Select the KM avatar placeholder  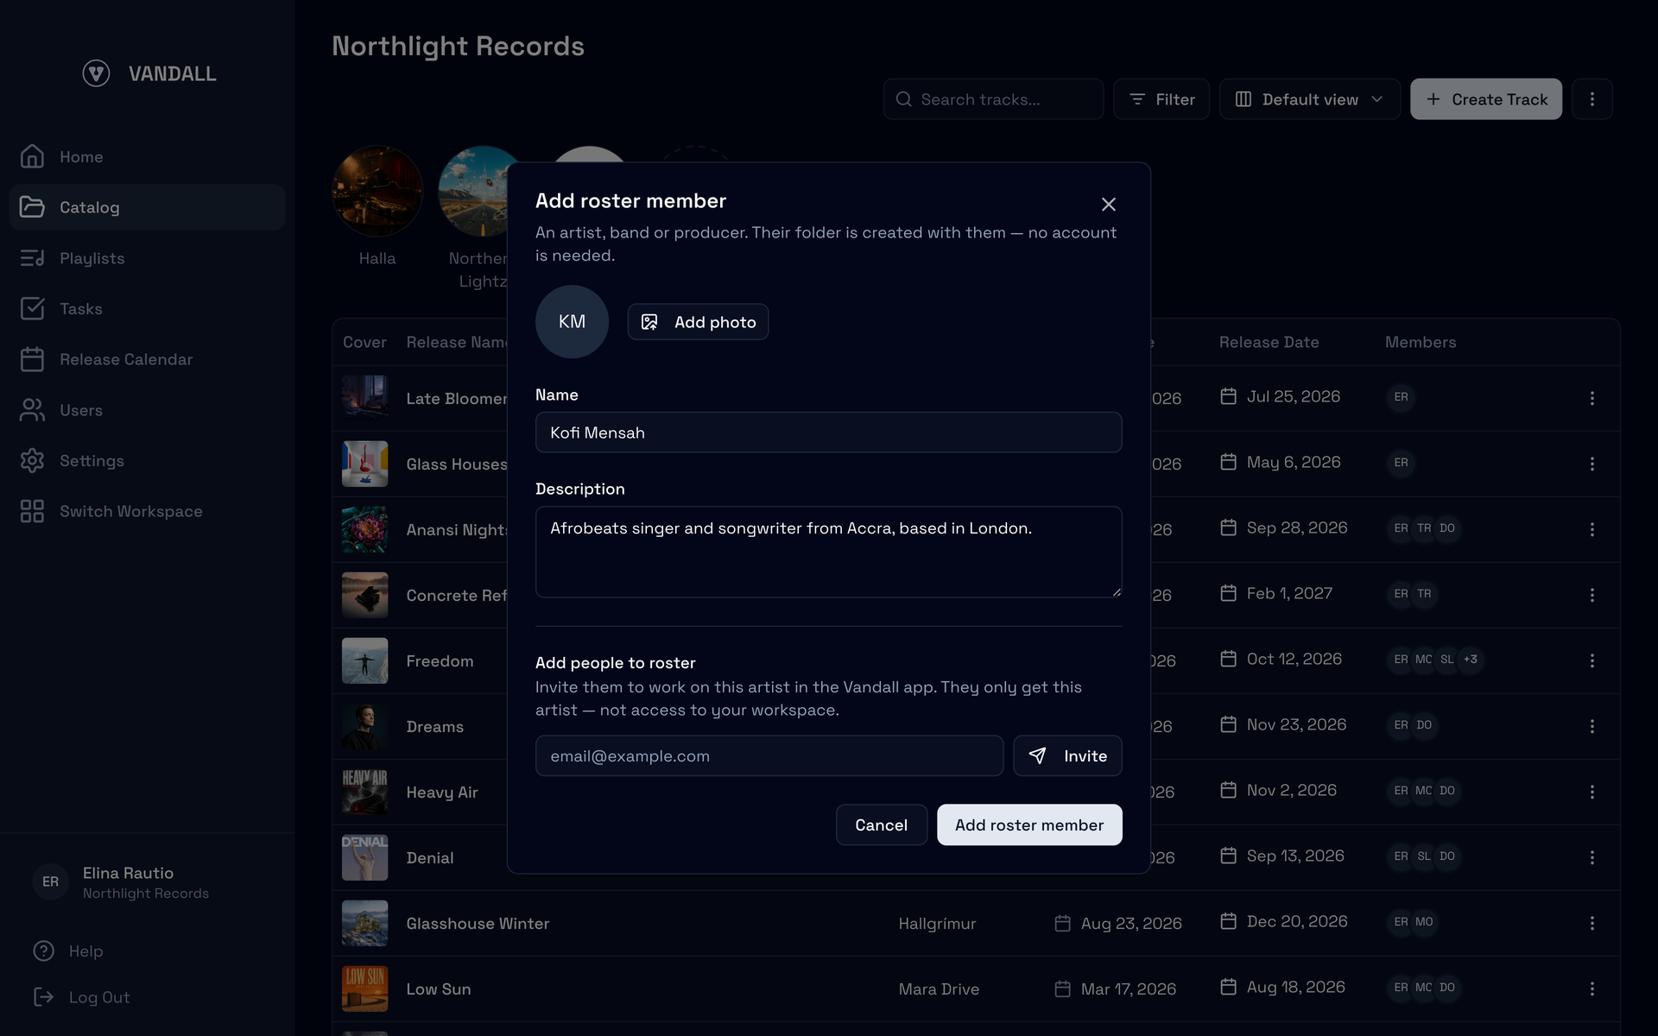[572, 322]
